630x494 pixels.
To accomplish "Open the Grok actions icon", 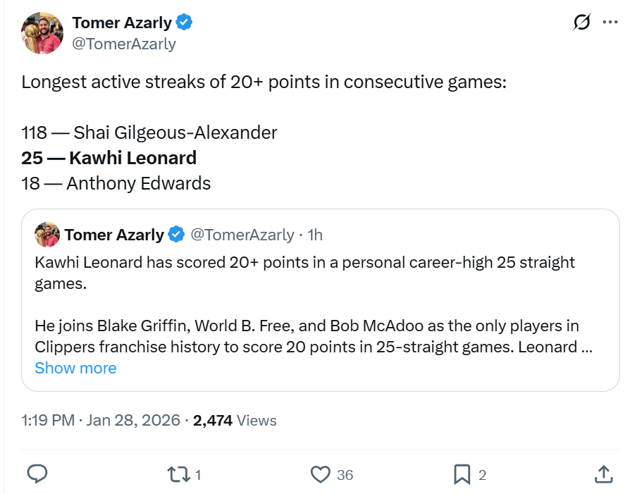I will click(581, 23).
